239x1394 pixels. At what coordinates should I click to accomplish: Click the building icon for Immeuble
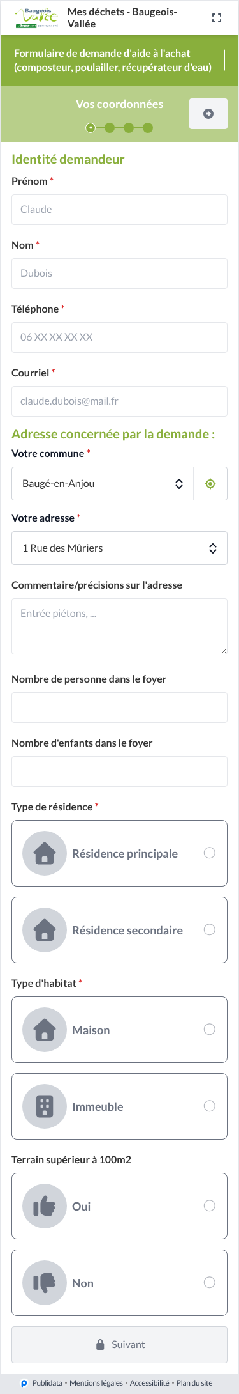(x=45, y=1106)
